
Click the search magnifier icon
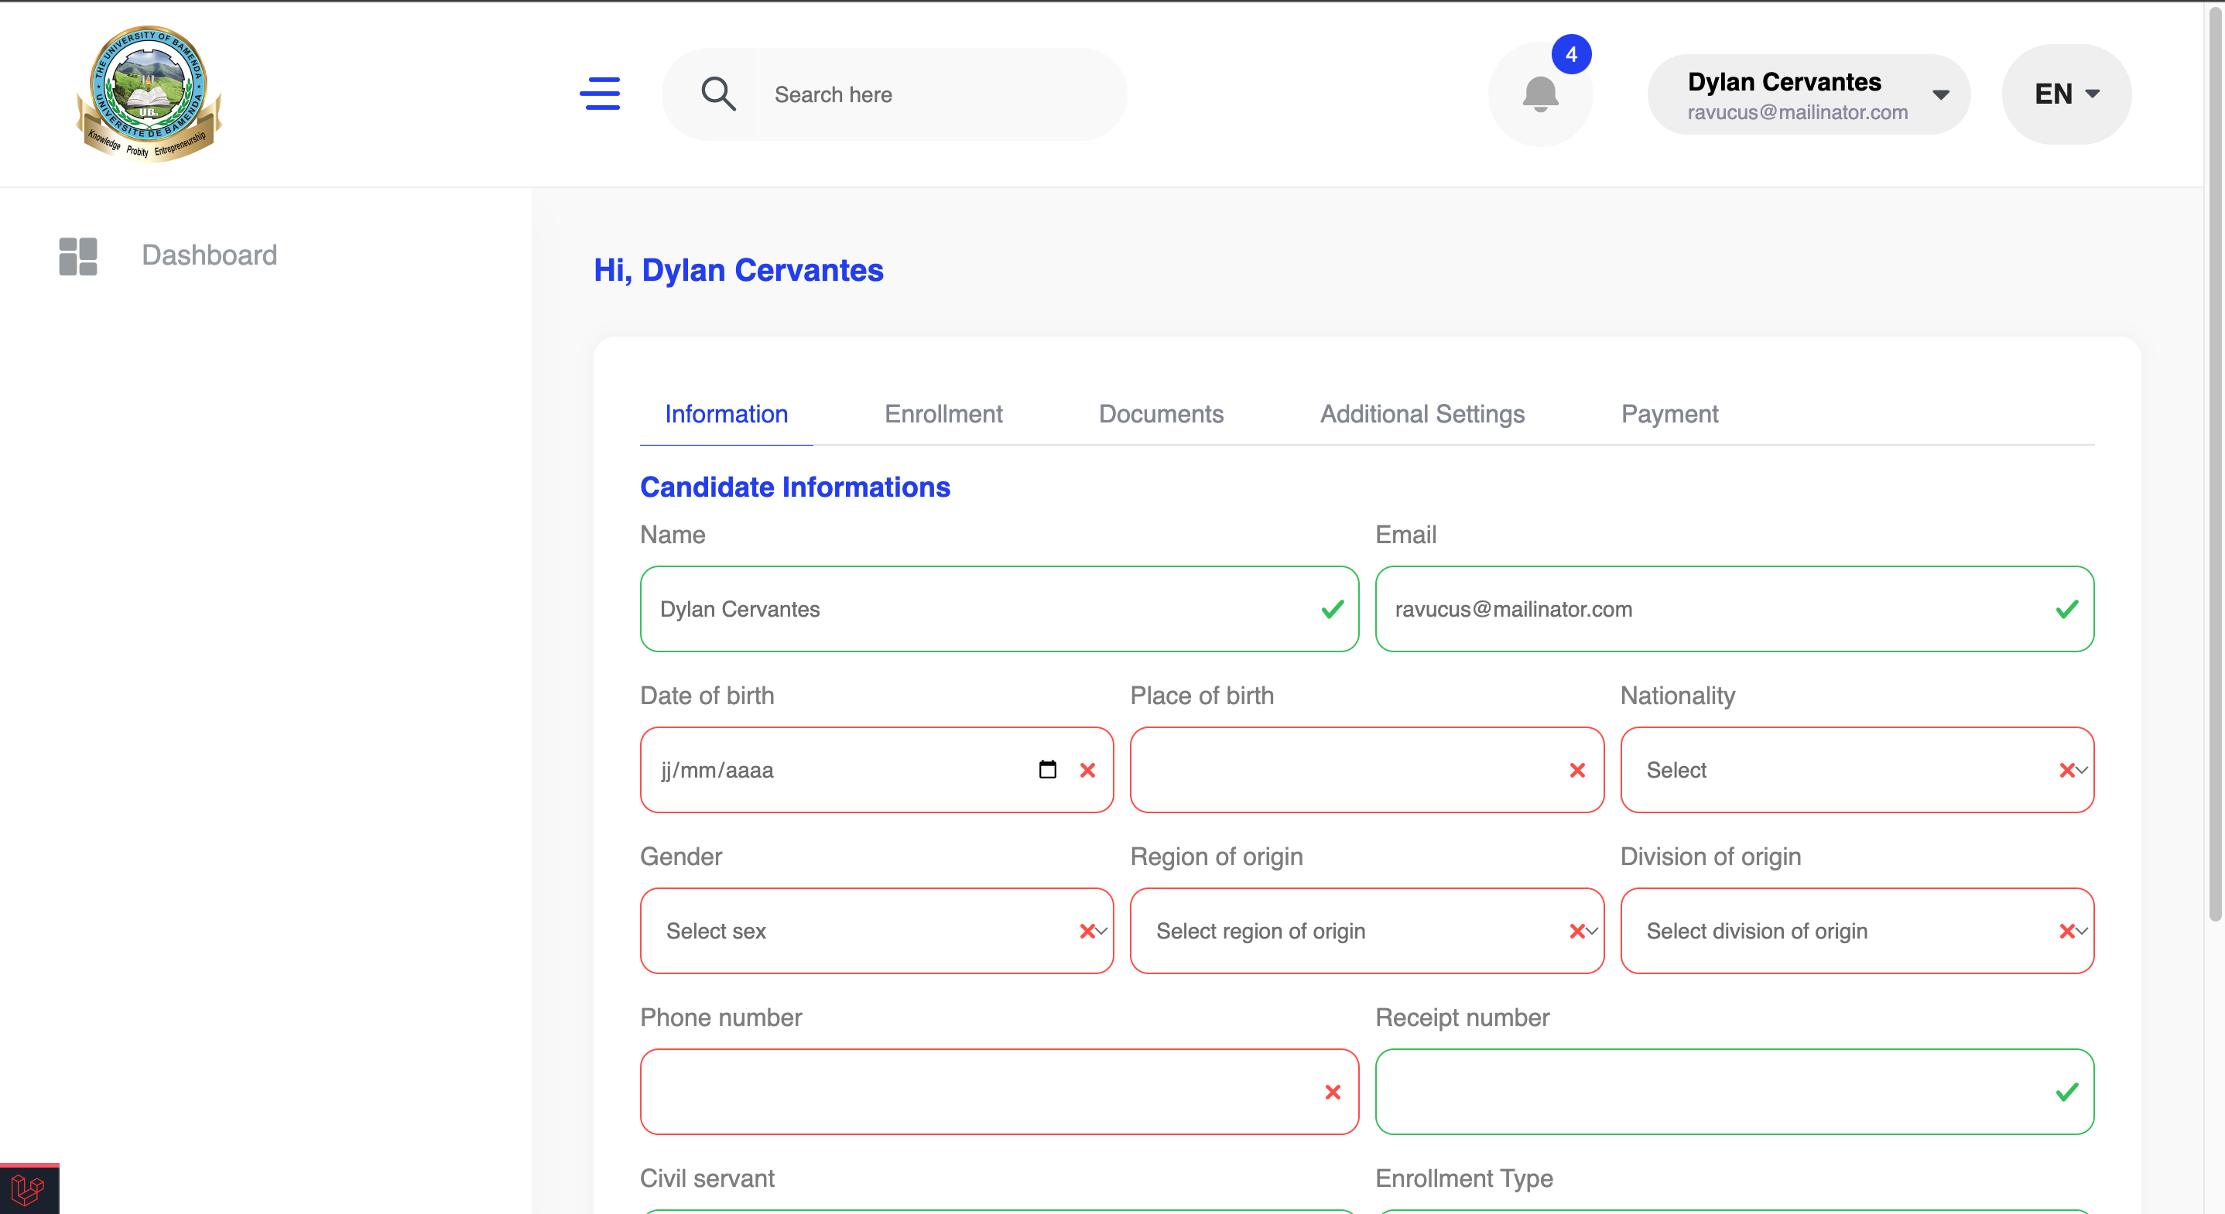coord(717,94)
